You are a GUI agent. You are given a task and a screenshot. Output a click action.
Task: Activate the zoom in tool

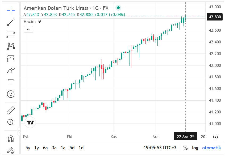tap(11, 122)
